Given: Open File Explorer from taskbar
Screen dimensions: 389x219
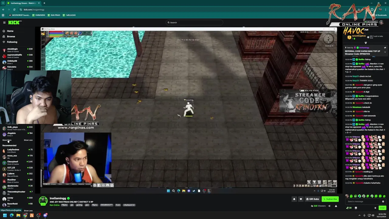Looking at the screenshot, I should click(x=18, y=215).
